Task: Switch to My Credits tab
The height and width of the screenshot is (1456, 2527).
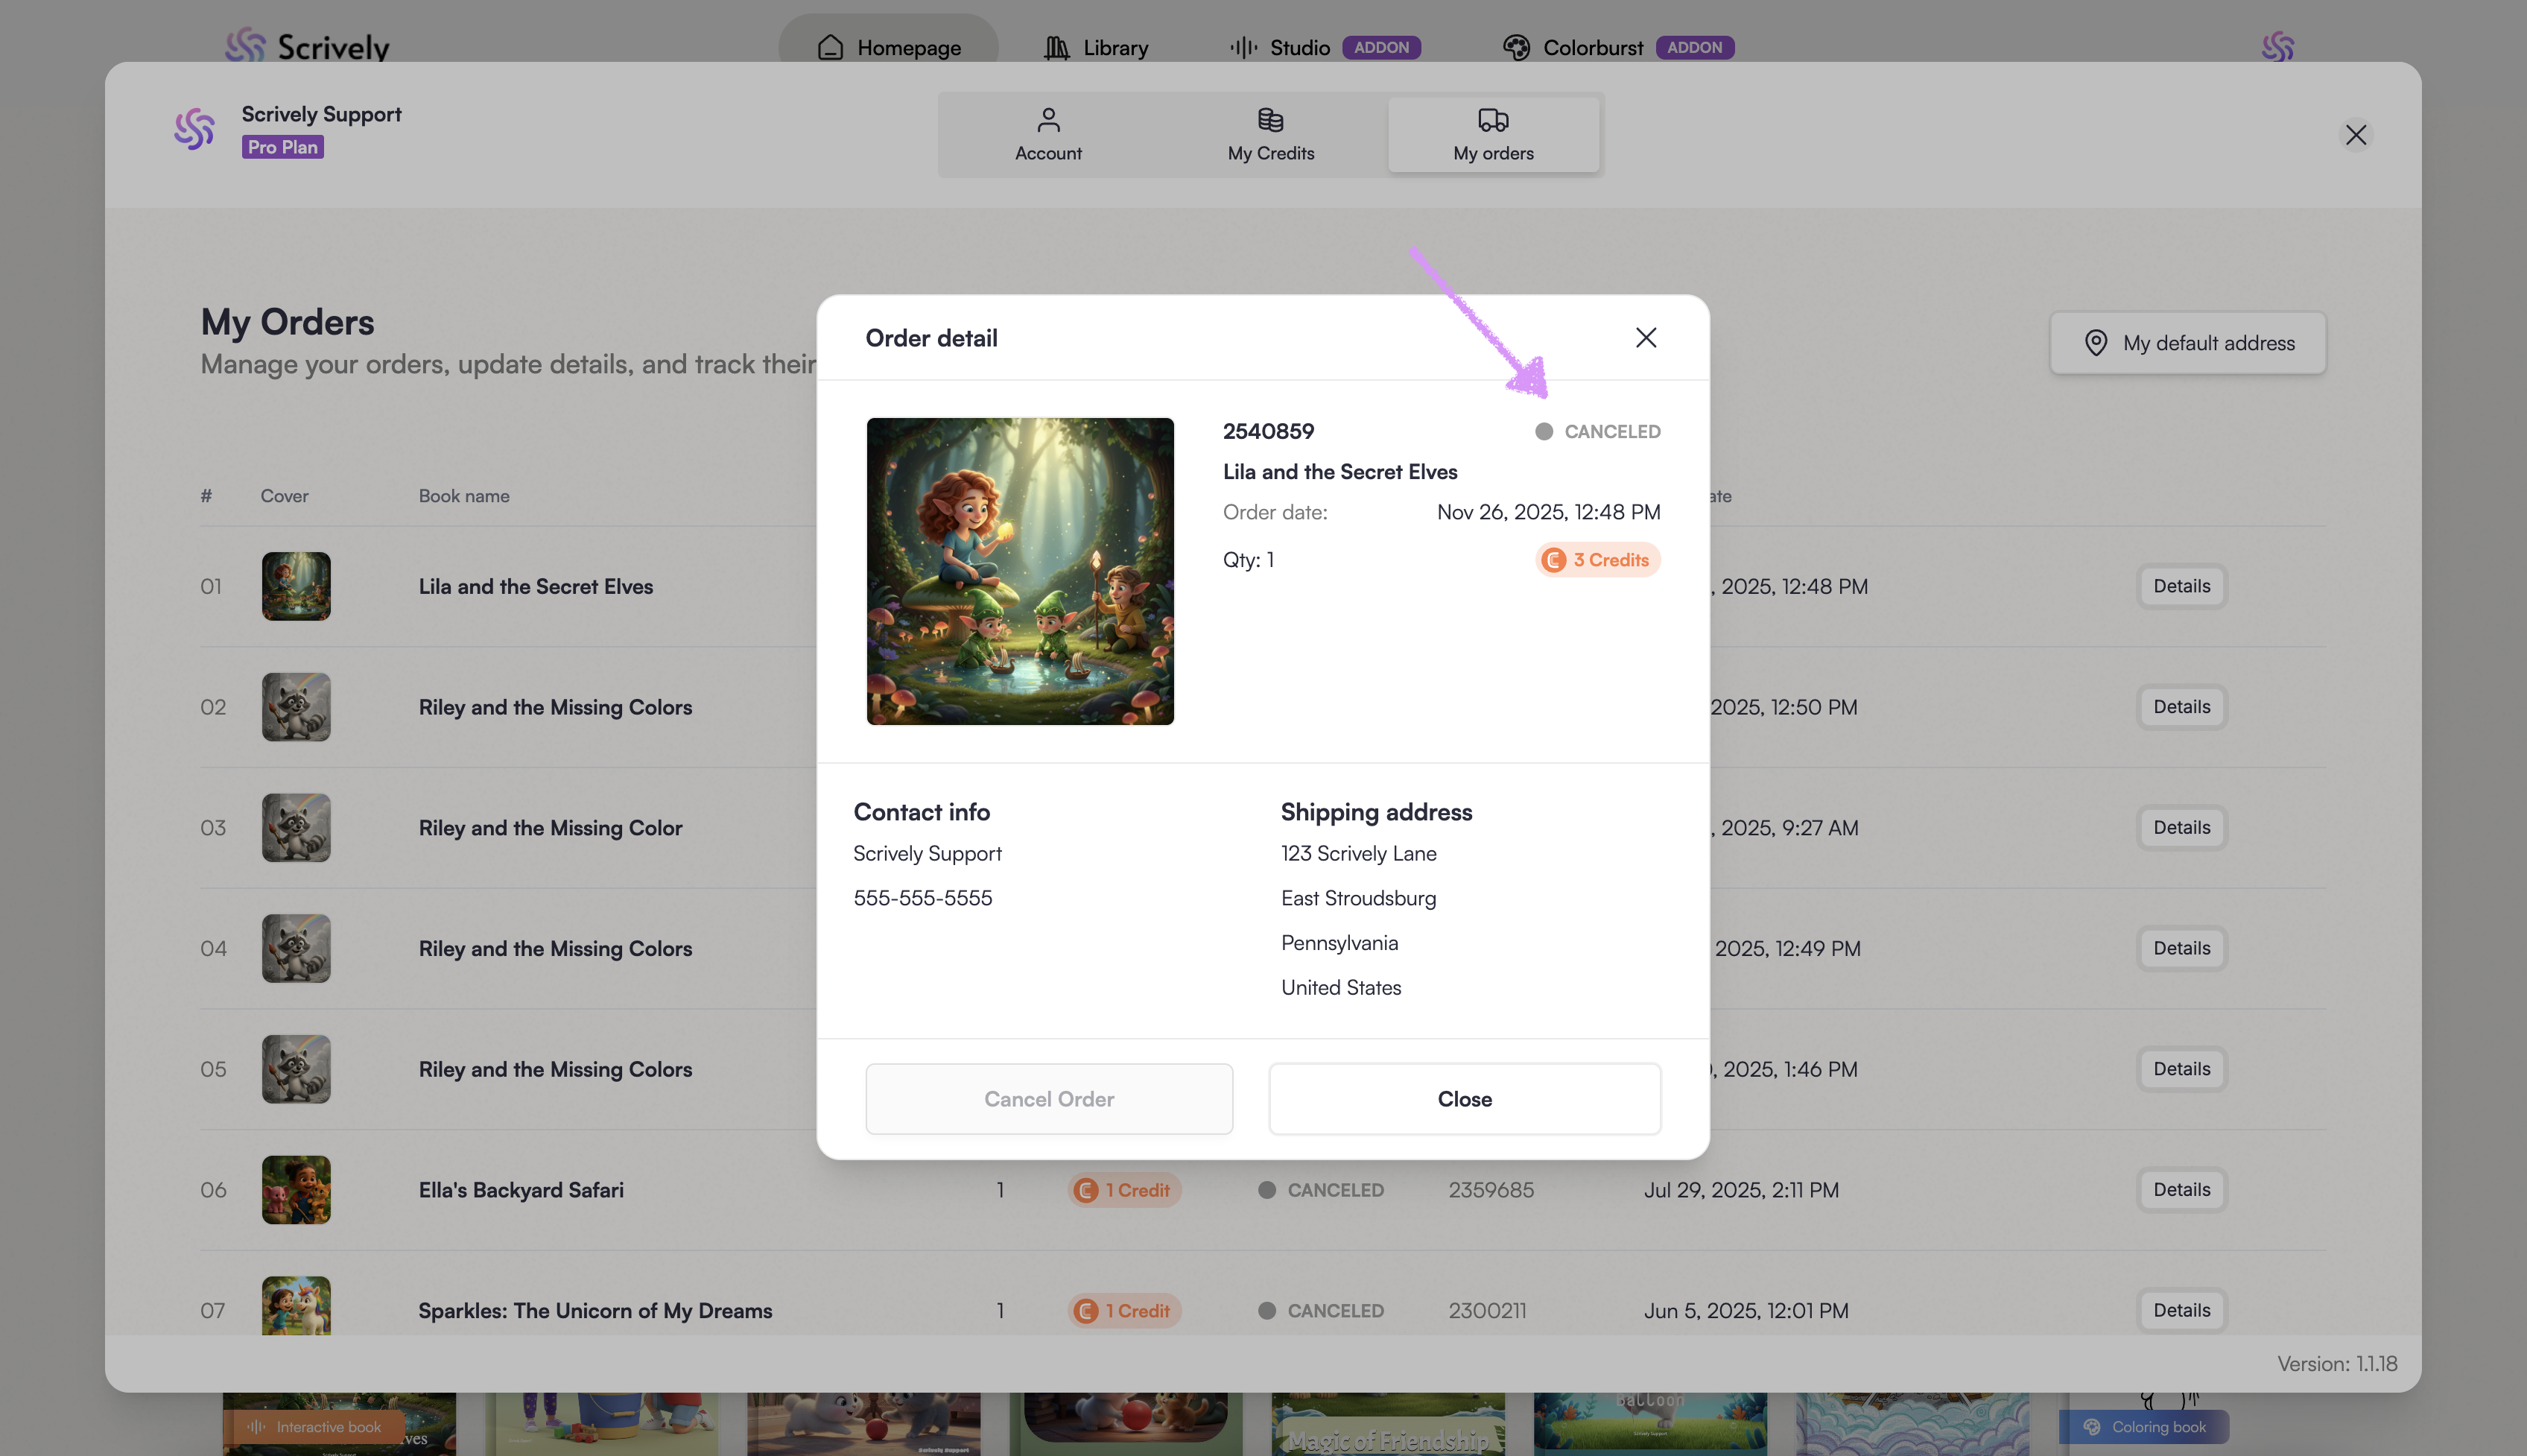Action: click(x=1270, y=134)
